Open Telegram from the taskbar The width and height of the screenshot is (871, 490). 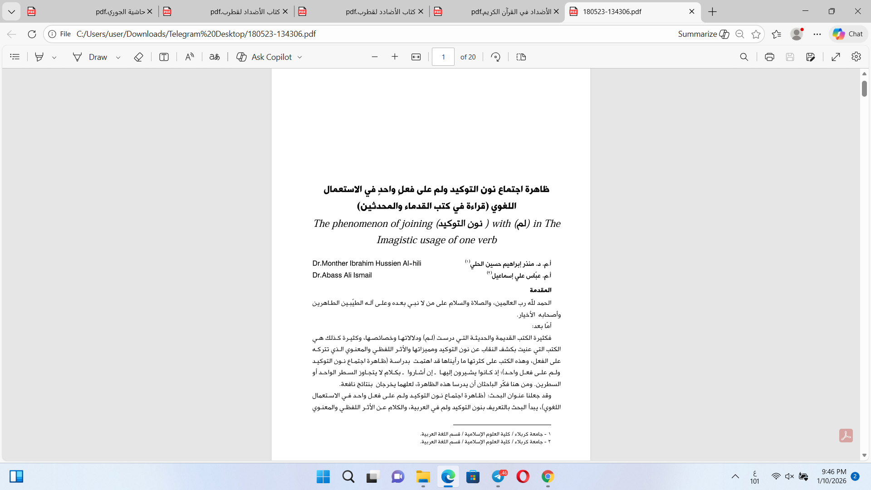[x=499, y=477]
